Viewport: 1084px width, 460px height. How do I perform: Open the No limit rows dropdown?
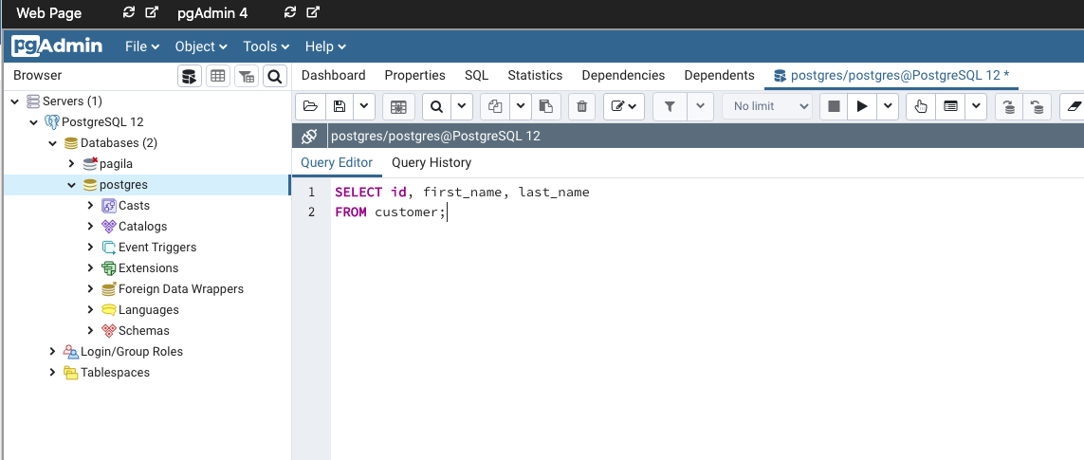tap(767, 106)
